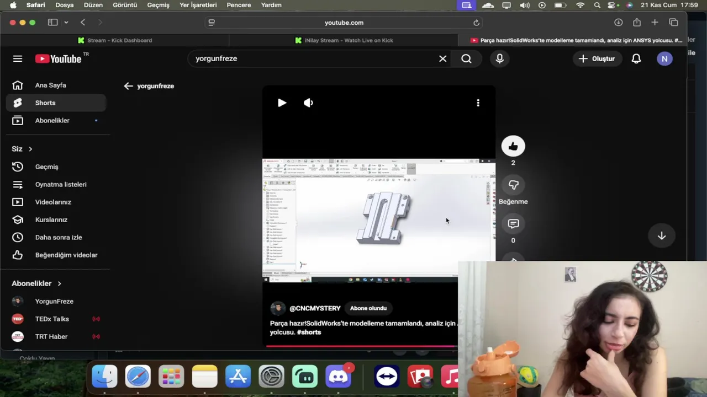Viewport: 707px width, 397px height.
Task: Play the Shorts video
Action: 282,103
